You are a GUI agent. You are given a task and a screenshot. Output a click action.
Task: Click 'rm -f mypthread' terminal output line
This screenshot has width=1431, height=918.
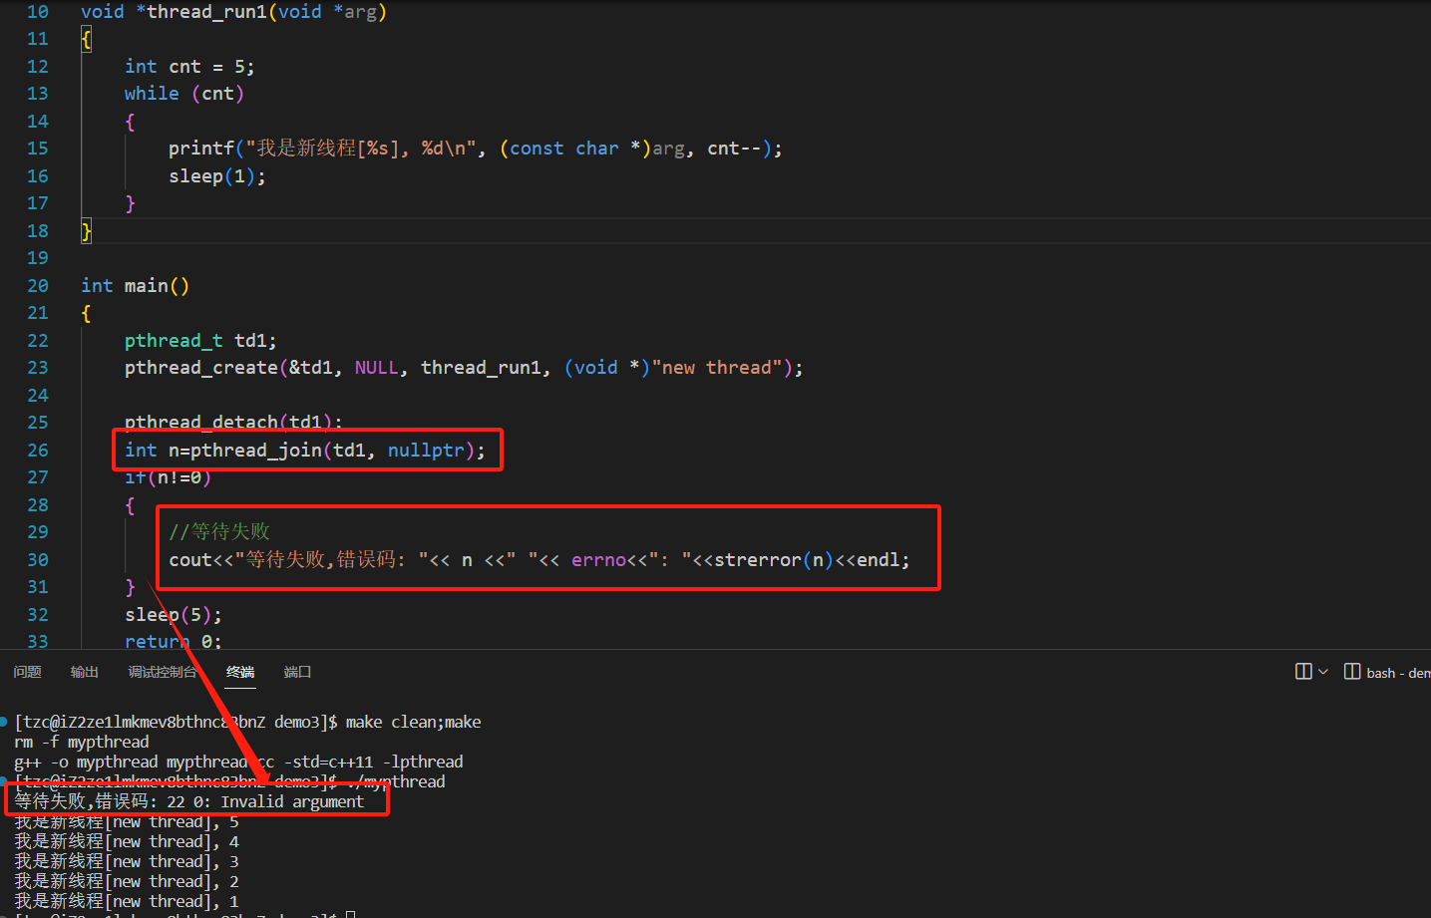point(82,742)
